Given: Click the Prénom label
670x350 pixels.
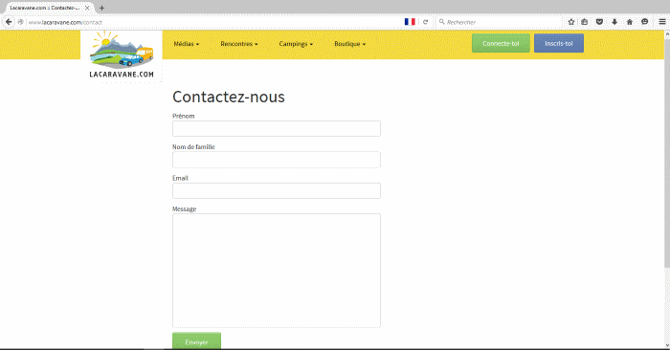Looking at the screenshot, I should pos(184,116).
